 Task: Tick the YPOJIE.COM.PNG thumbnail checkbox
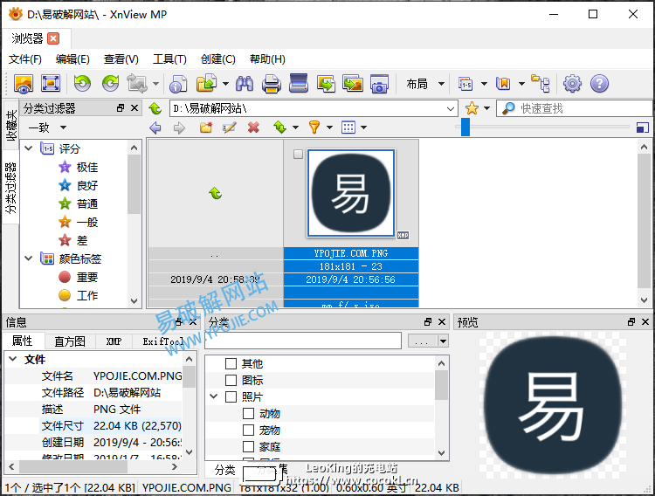click(x=298, y=155)
